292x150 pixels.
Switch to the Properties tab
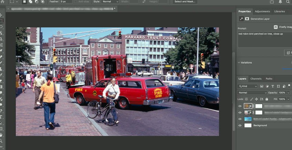244,11
